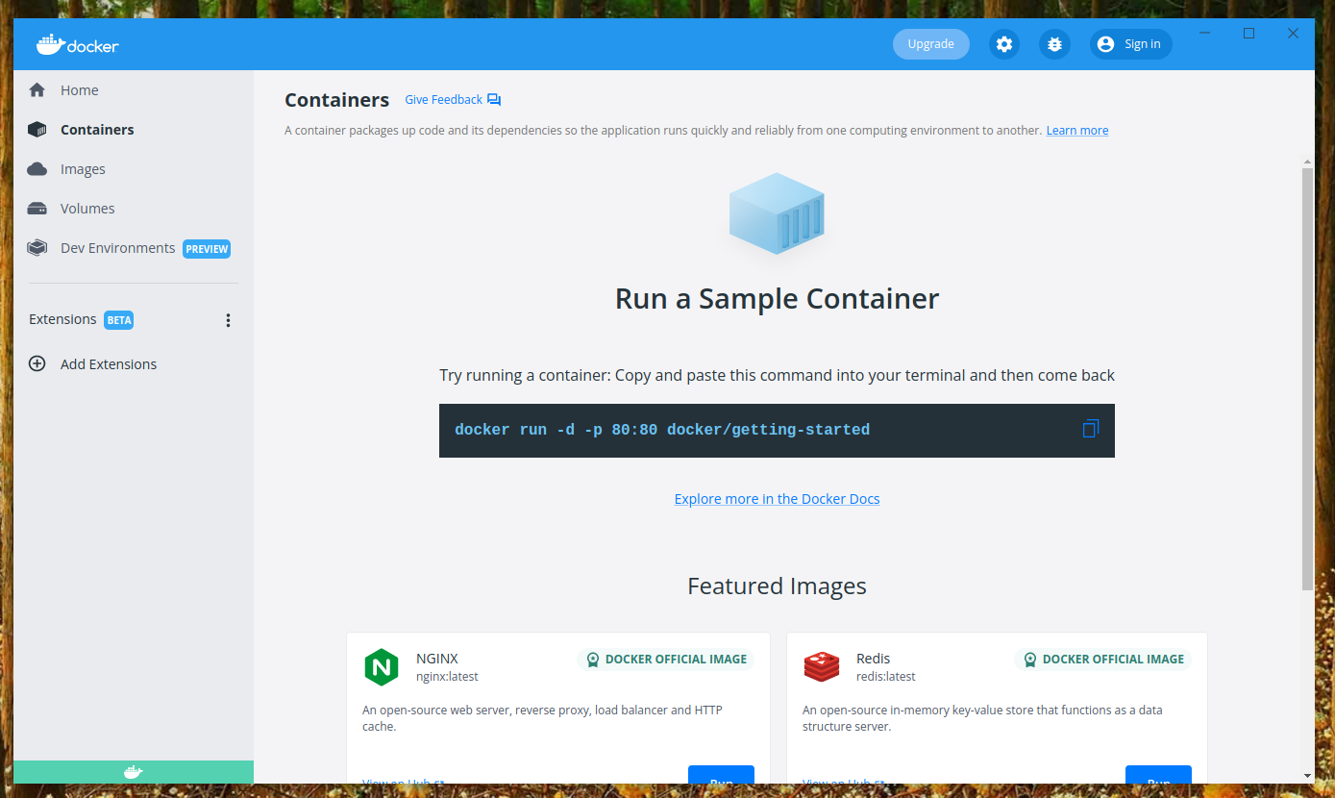Open the Extensions three-dot menu
1335x798 pixels.
[228, 320]
